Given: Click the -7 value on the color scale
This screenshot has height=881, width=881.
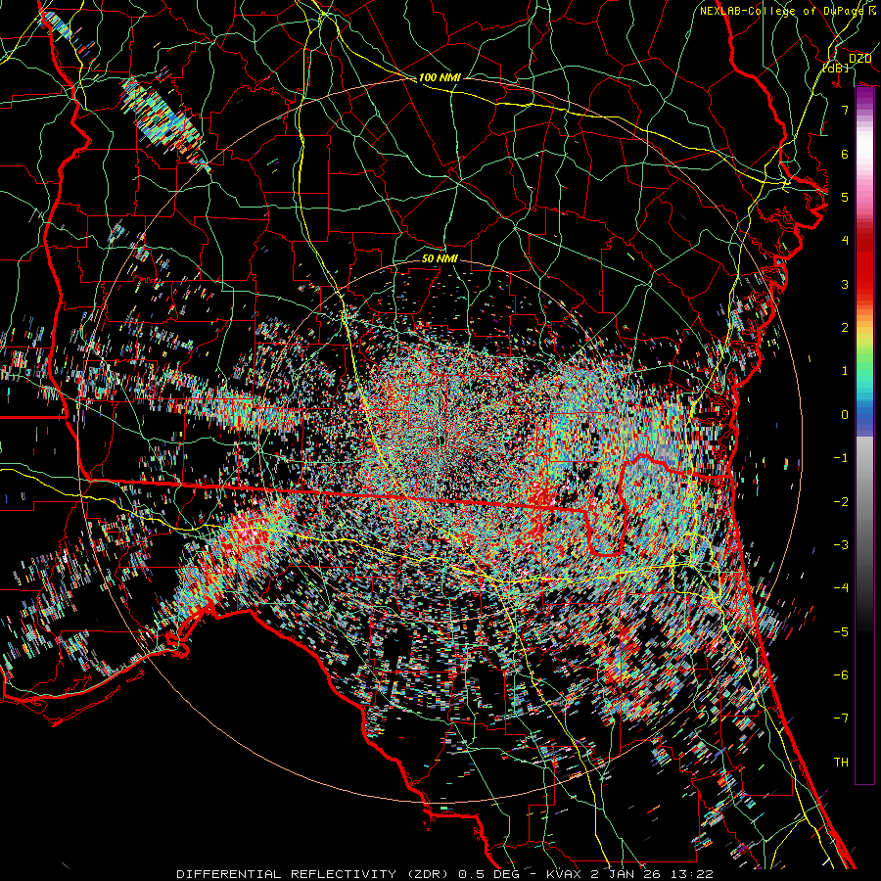Looking at the screenshot, I should [841, 719].
